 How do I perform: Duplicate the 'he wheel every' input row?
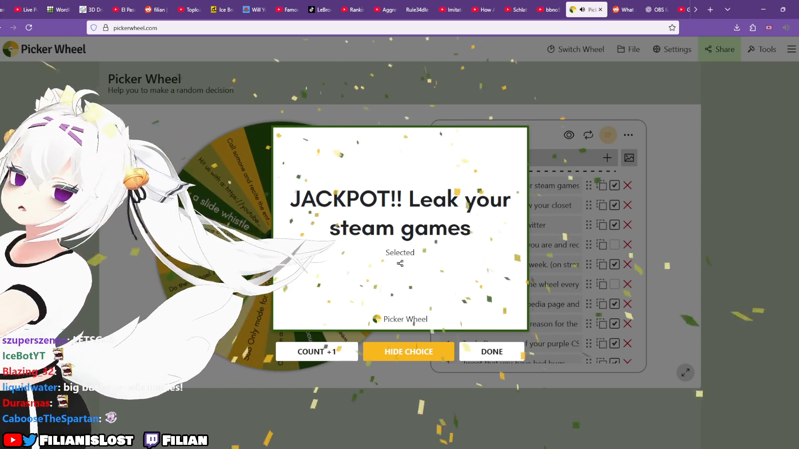pyautogui.click(x=602, y=284)
